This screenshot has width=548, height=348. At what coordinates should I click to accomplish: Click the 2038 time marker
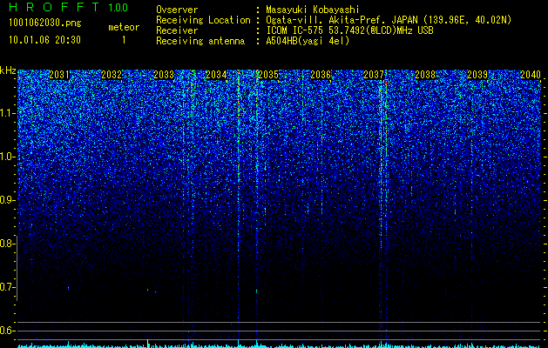[x=425, y=75]
